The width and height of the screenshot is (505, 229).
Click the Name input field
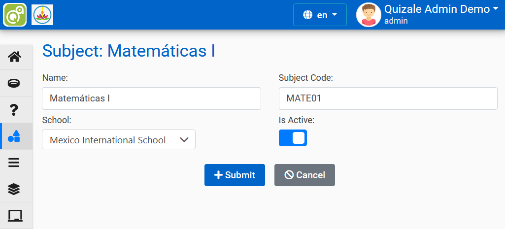(x=151, y=98)
